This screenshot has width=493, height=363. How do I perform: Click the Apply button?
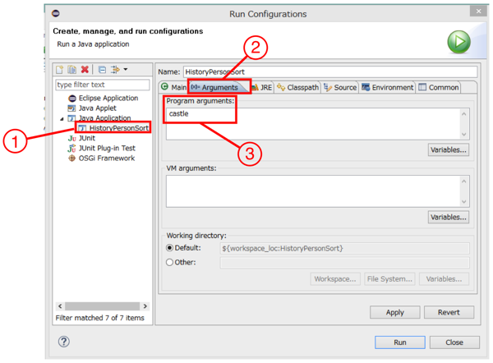[x=395, y=312]
